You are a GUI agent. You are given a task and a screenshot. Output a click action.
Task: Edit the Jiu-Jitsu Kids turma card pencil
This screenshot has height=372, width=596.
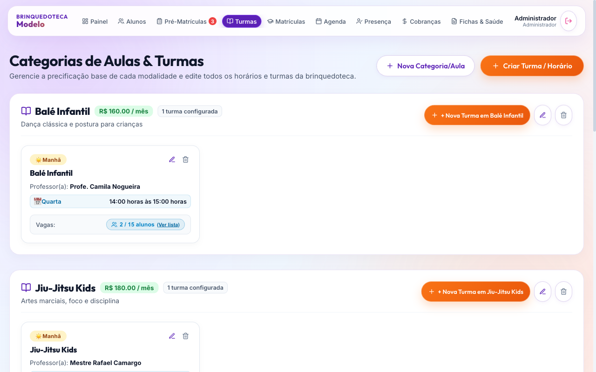(x=172, y=336)
